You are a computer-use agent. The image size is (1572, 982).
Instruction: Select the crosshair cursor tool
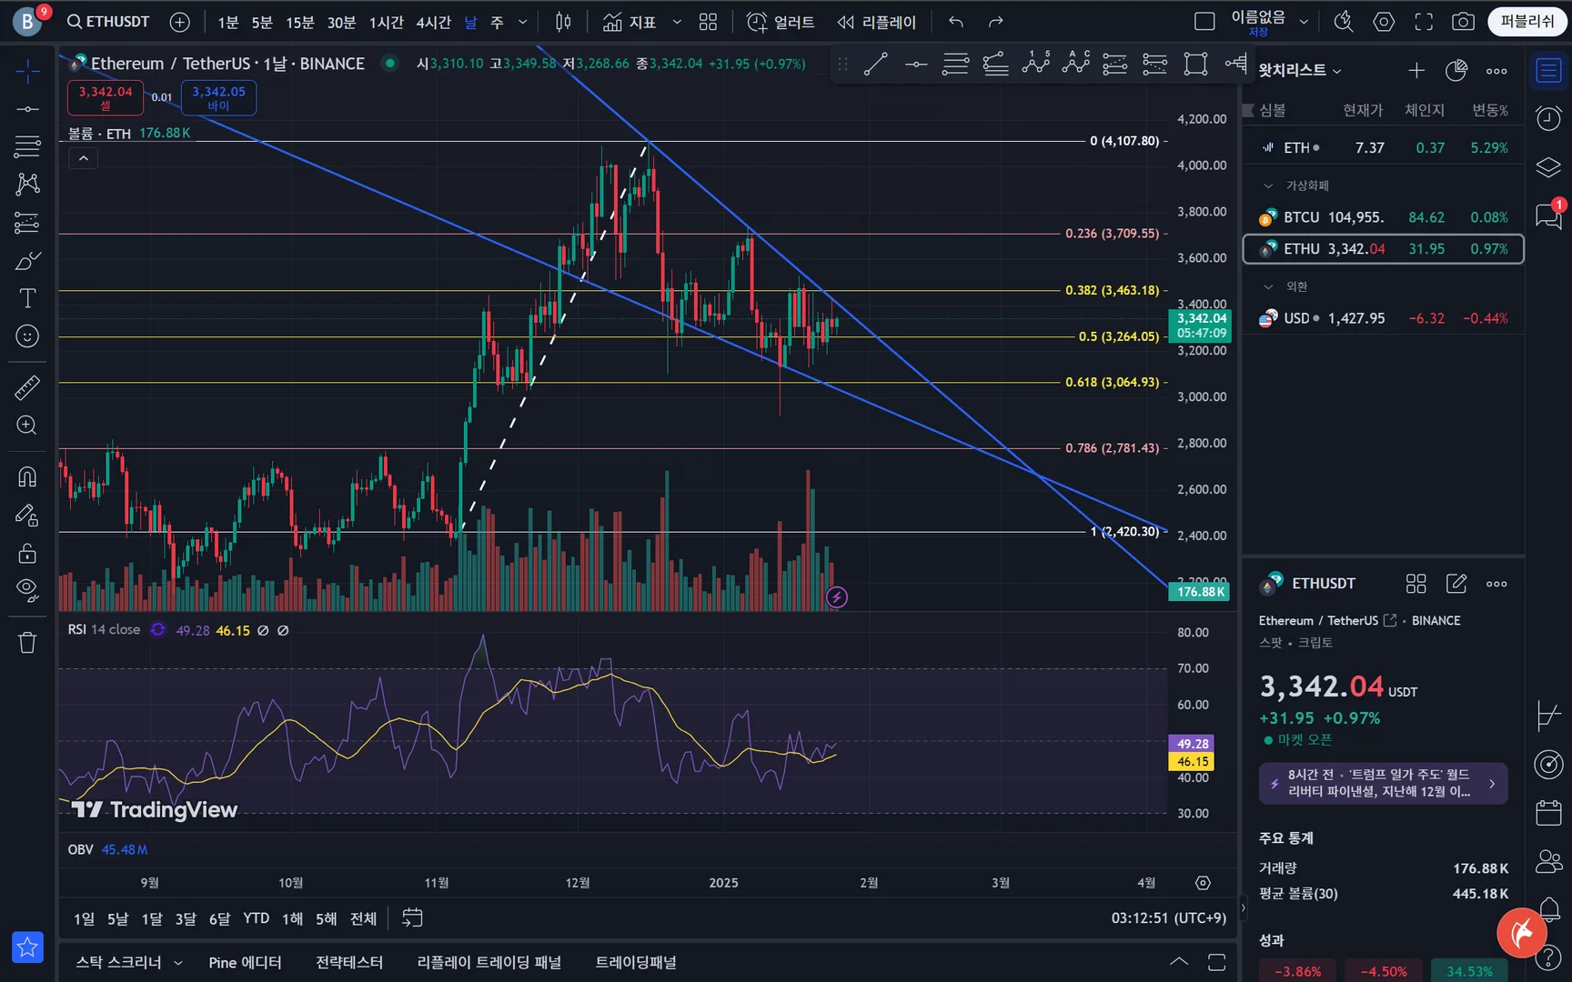pyautogui.click(x=27, y=71)
